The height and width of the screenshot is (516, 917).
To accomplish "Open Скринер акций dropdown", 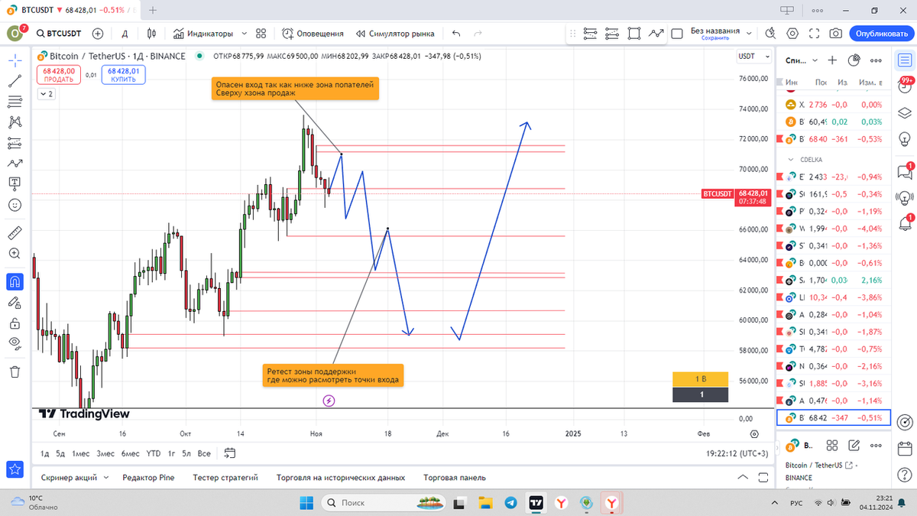I will tap(73, 477).
